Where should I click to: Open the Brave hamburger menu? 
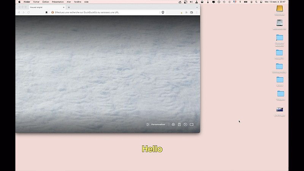pyautogui.click(x=196, y=12)
